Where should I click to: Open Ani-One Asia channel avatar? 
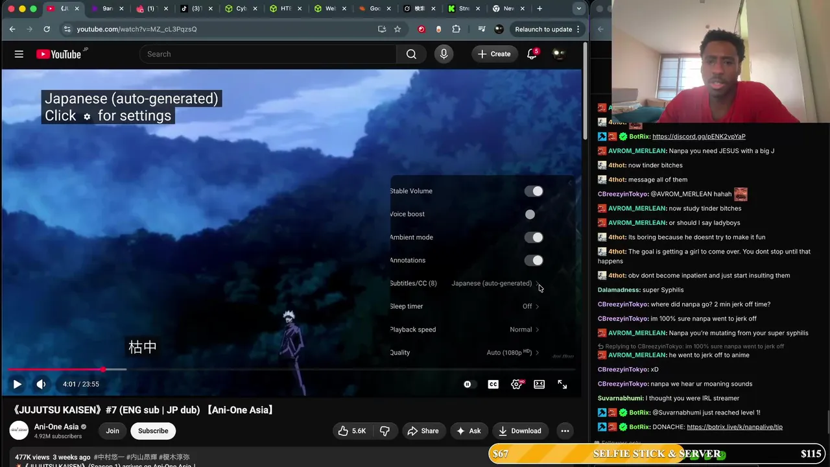pyautogui.click(x=19, y=431)
